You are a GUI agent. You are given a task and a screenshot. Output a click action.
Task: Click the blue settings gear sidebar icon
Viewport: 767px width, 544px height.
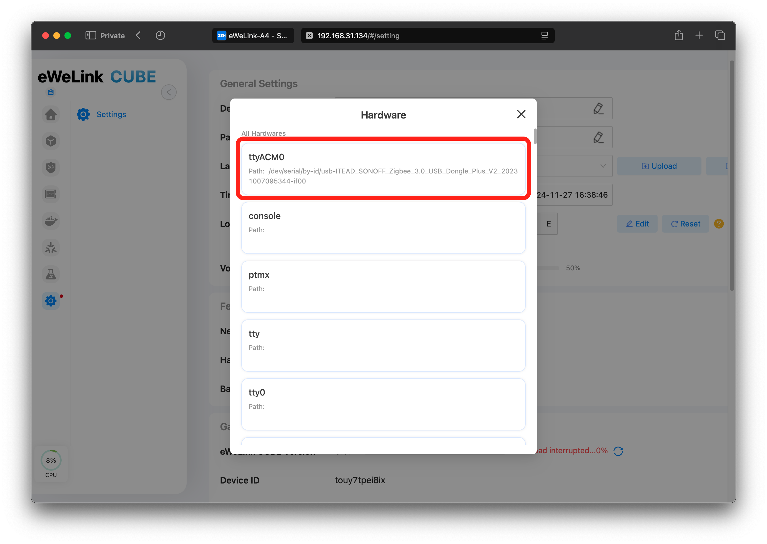(51, 301)
